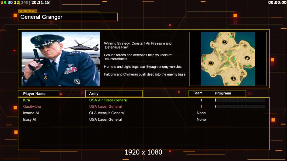
Task: Click Easy AI's team value None
Action: (x=201, y=120)
